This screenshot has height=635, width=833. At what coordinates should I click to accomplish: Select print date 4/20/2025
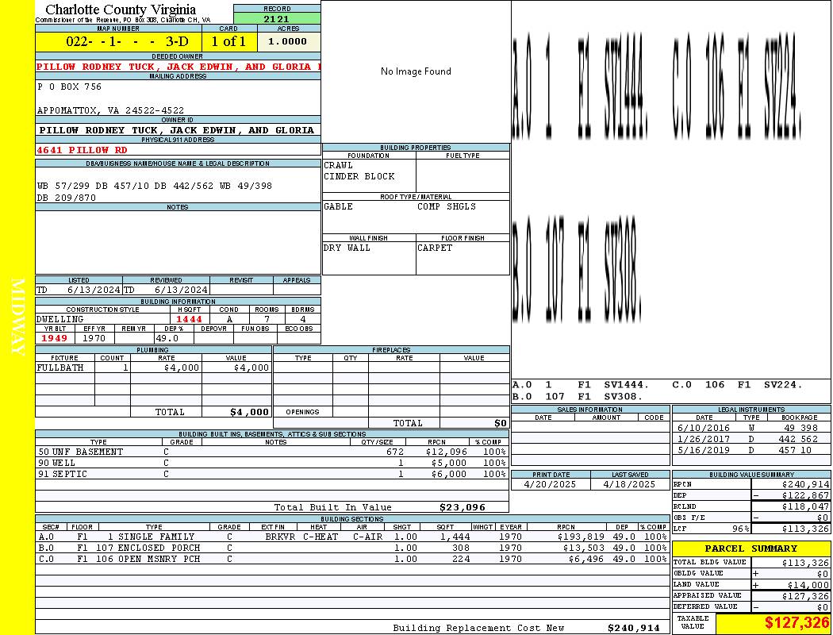(550, 485)
